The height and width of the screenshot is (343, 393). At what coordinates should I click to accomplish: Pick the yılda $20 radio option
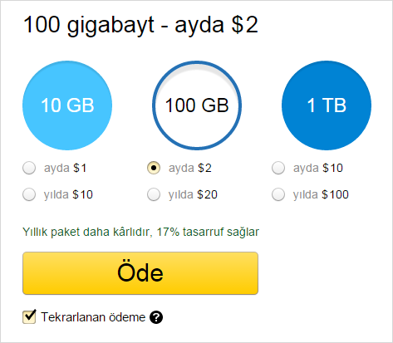tap(154, 194)
